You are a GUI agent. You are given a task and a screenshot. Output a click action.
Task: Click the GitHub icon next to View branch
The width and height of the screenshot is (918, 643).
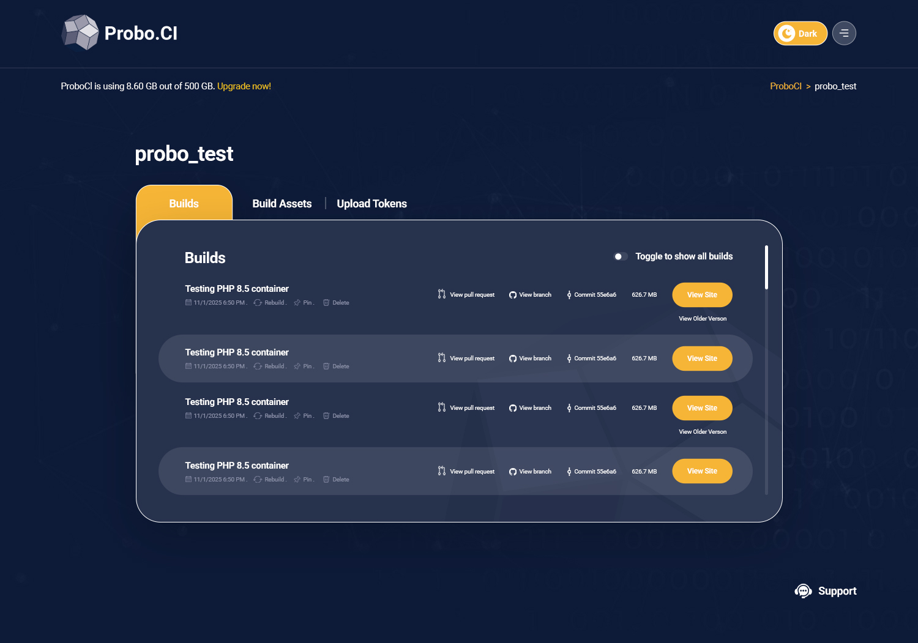512,294
